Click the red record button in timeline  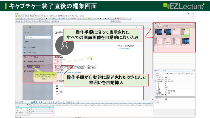tap(45, 102)
